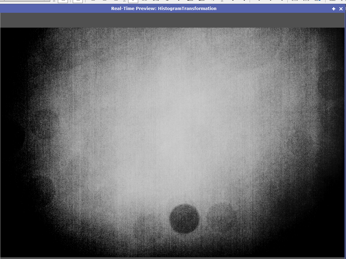The height and width of the screenshot is (259, 346).
Task: Close the Real-Time Preview window
Action: click(341, 9)
